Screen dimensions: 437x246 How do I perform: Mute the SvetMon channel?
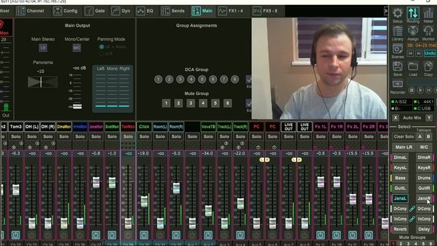pos(112,235)
